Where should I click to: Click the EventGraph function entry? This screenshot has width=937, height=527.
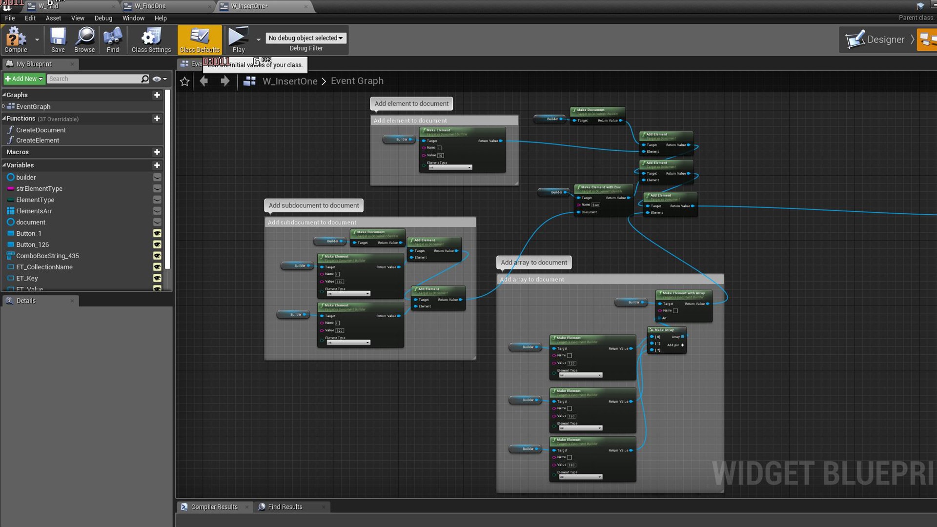(33, 106)
